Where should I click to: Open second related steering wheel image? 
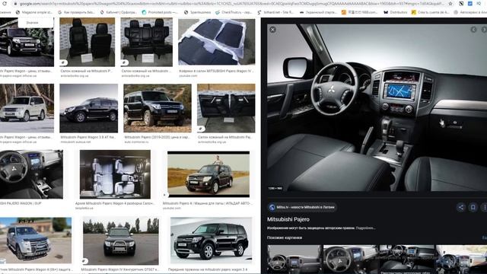tap(351, 260)
